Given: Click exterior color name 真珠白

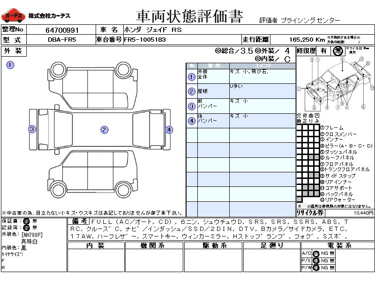Looking at the screenshot, I should pos(29,241).
